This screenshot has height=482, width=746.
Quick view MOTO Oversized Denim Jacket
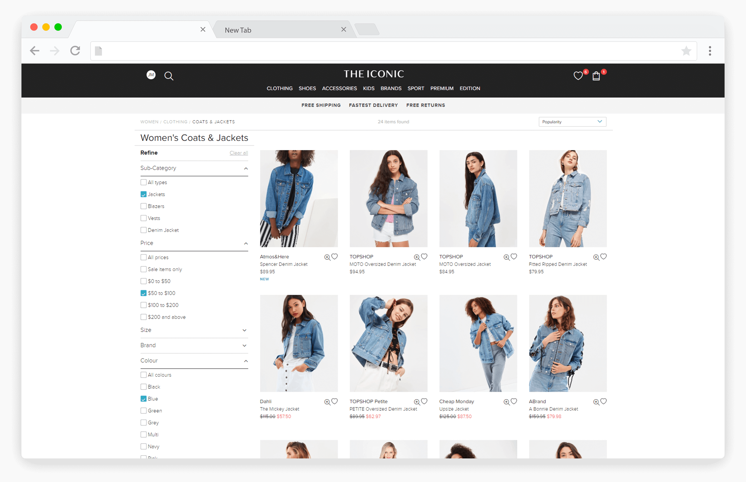click(417, 257)
